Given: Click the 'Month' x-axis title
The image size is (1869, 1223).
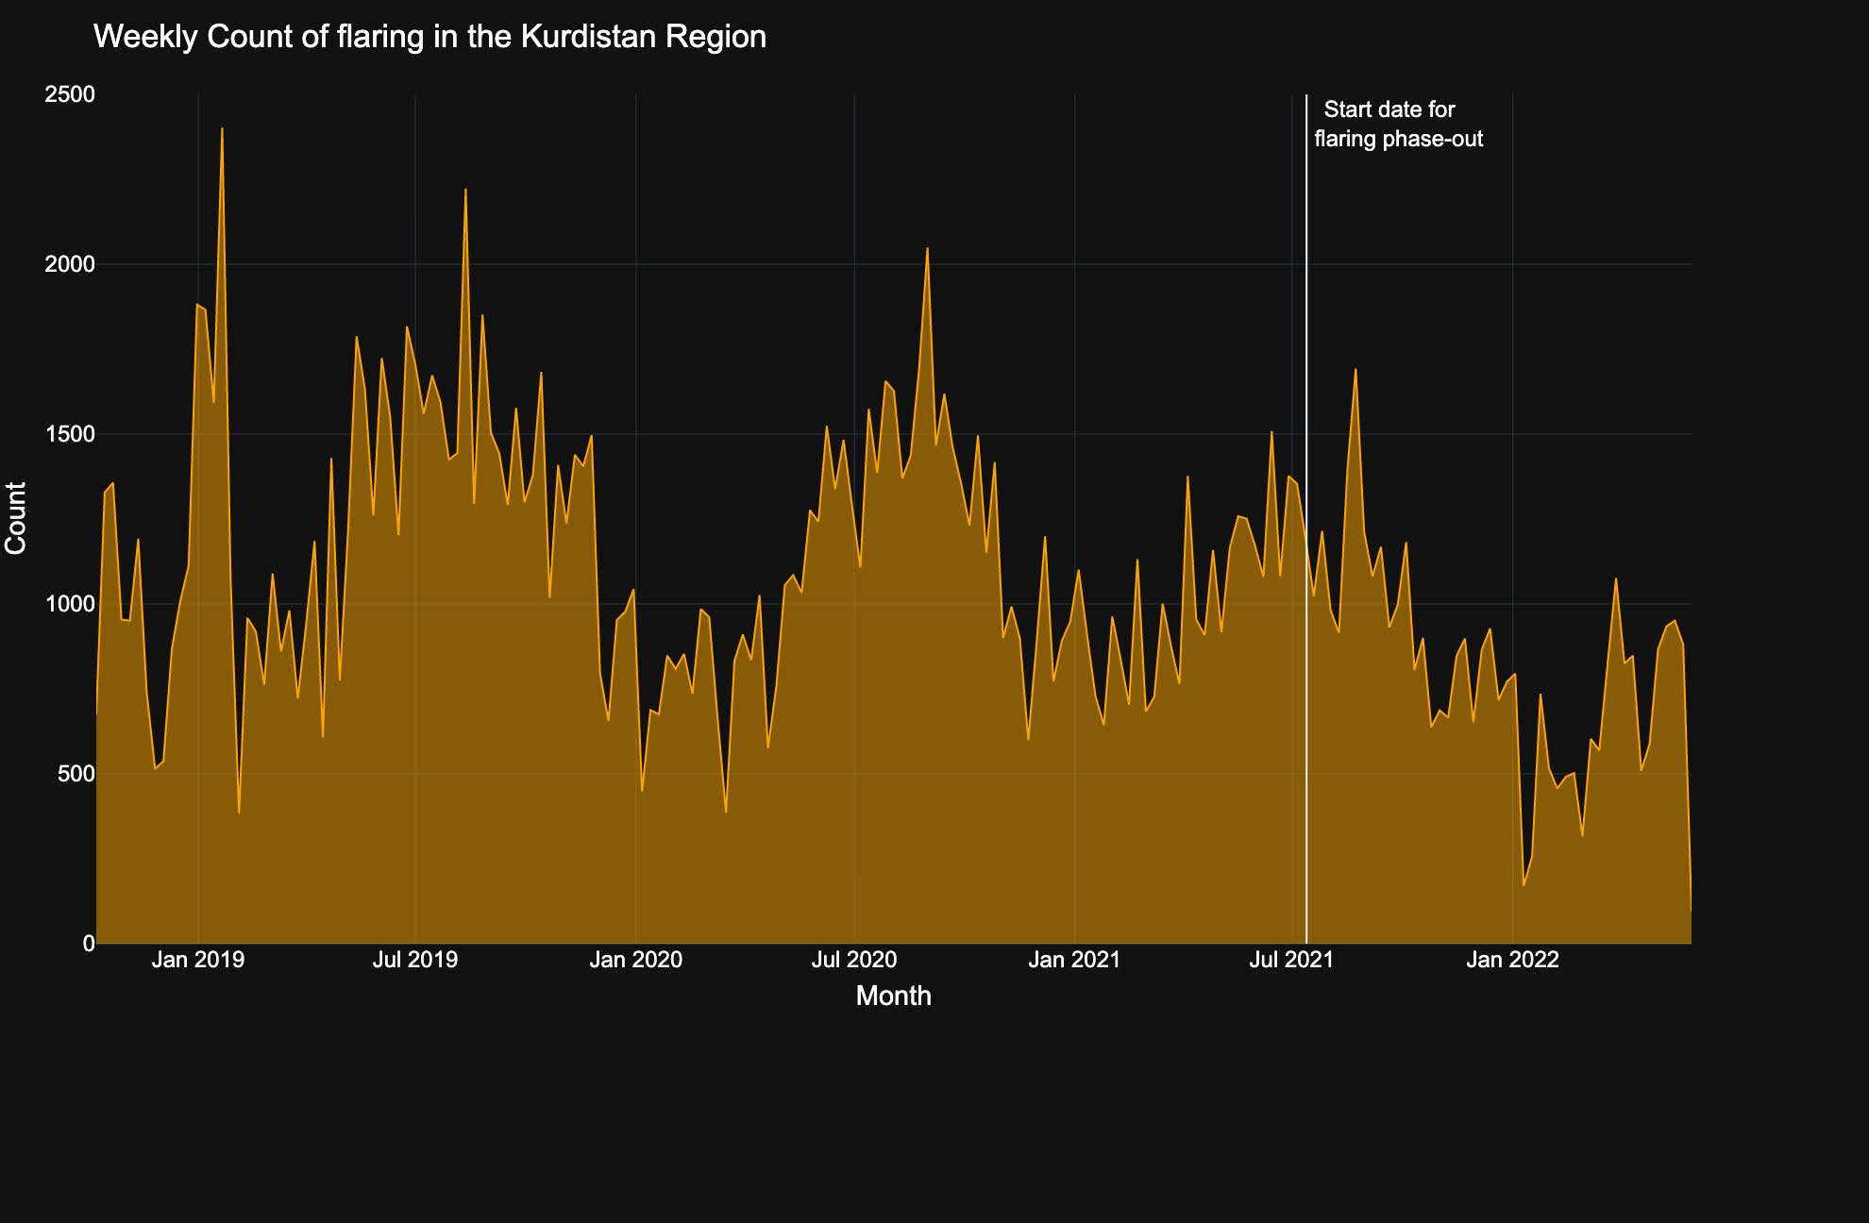Looking at the screenshot, I should pyautogui.click(x=893, y=996).
